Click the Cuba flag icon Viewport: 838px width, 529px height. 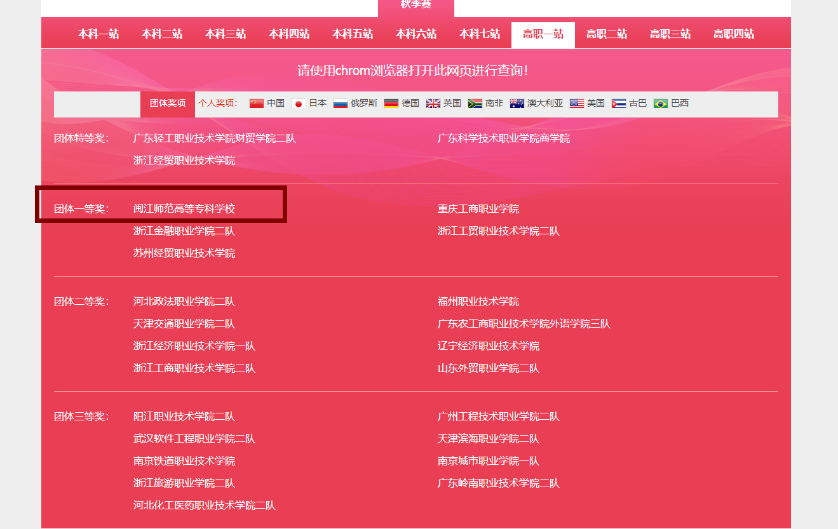(619, 104)
